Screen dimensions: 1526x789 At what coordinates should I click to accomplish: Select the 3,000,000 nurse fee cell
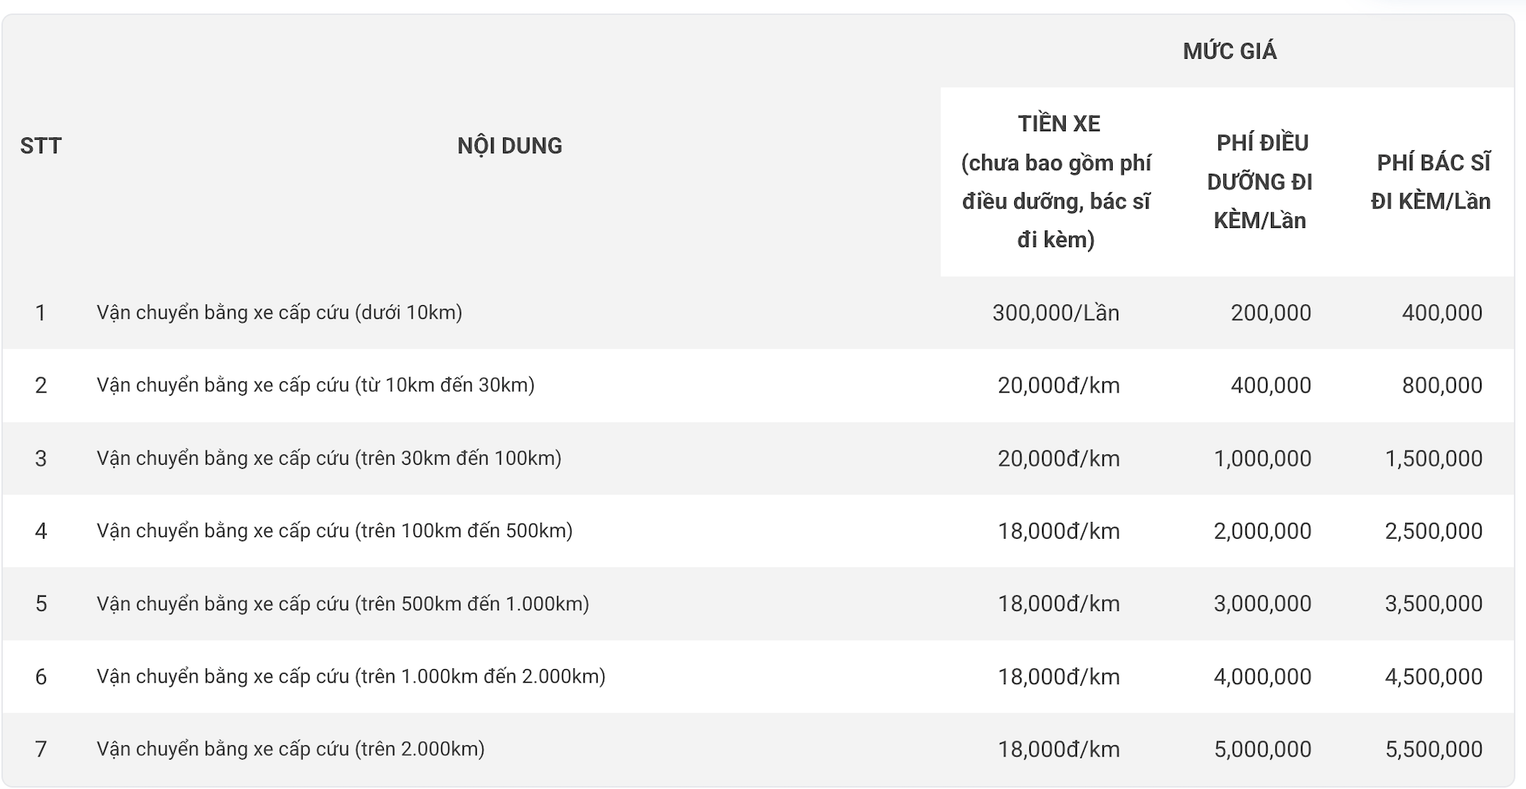[1262, 604]
